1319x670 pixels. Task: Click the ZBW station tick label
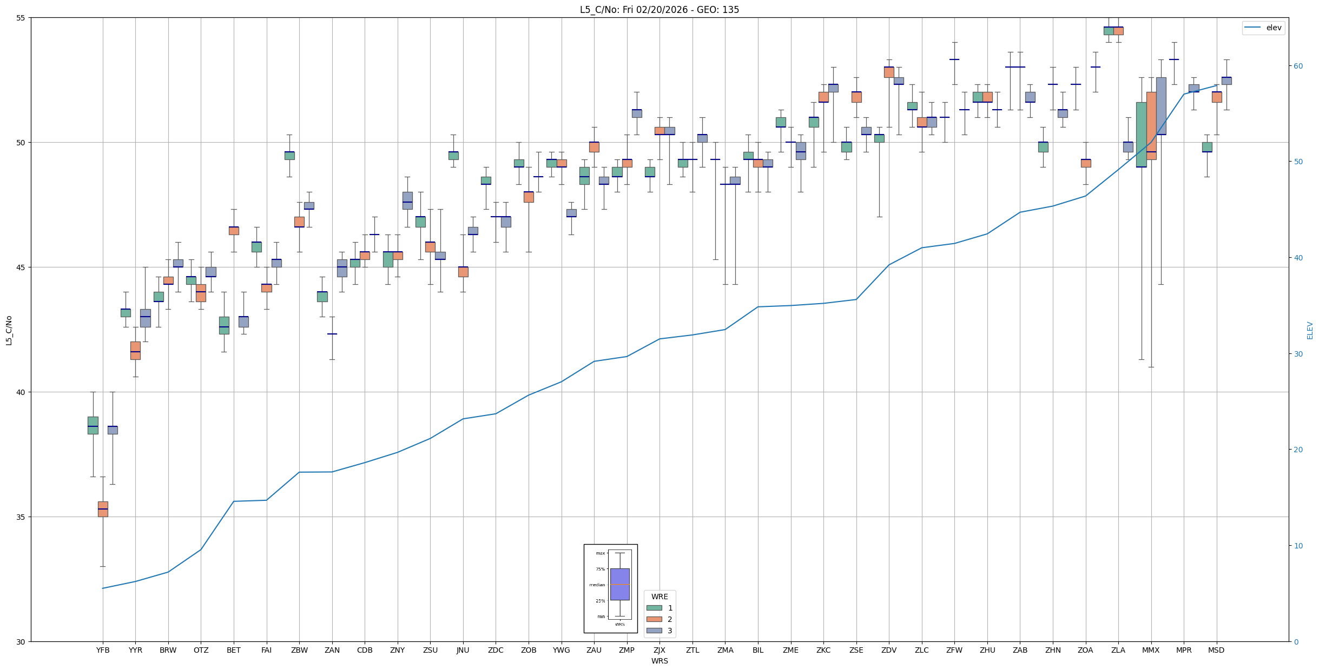click(299, 650)
